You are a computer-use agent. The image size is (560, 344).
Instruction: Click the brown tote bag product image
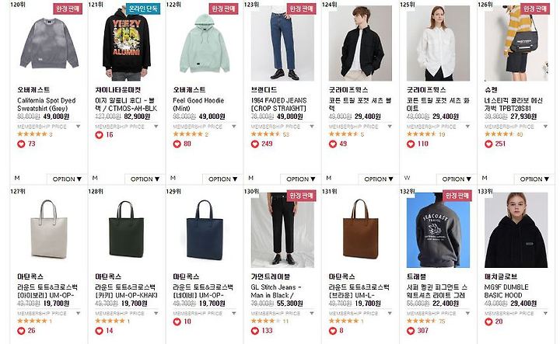pos(360,230)
